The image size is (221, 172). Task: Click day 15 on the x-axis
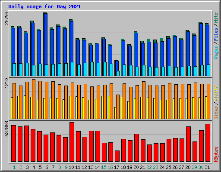(104, 167)
